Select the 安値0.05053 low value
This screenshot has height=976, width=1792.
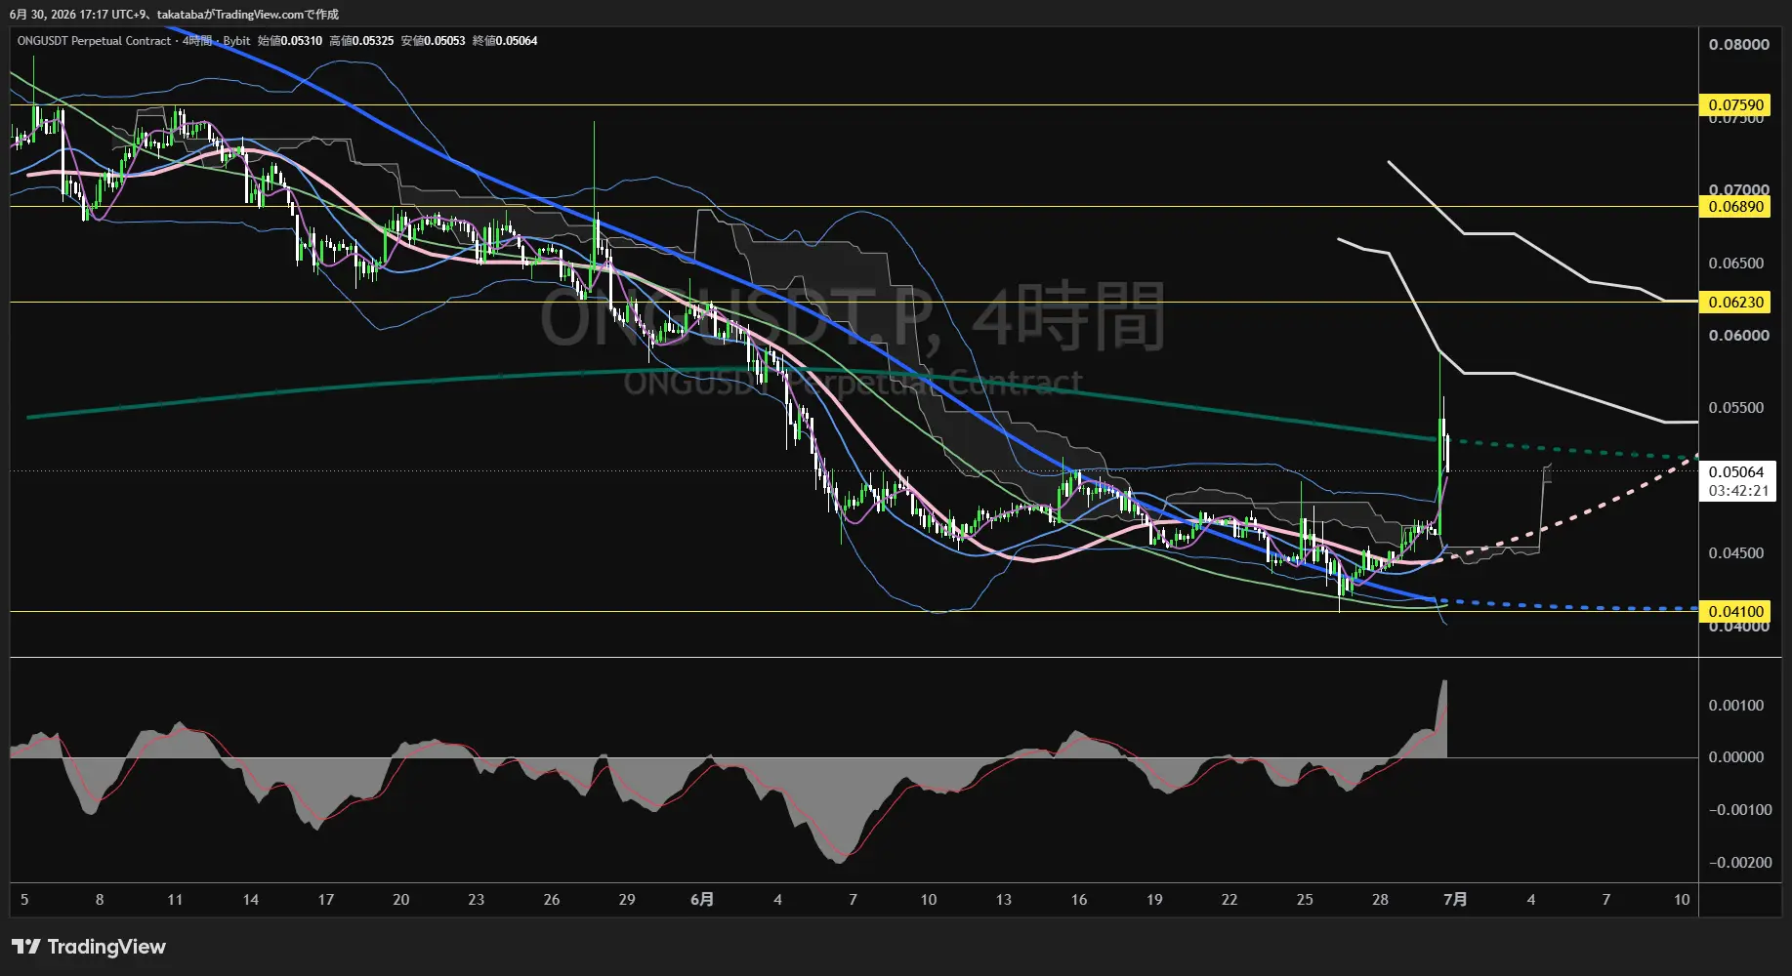click(433, 41)
